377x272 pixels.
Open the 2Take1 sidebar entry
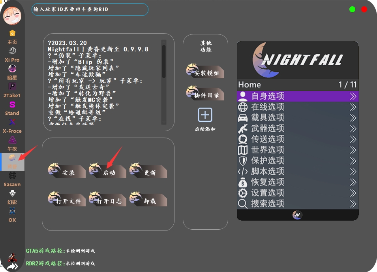tap(12, 89)
